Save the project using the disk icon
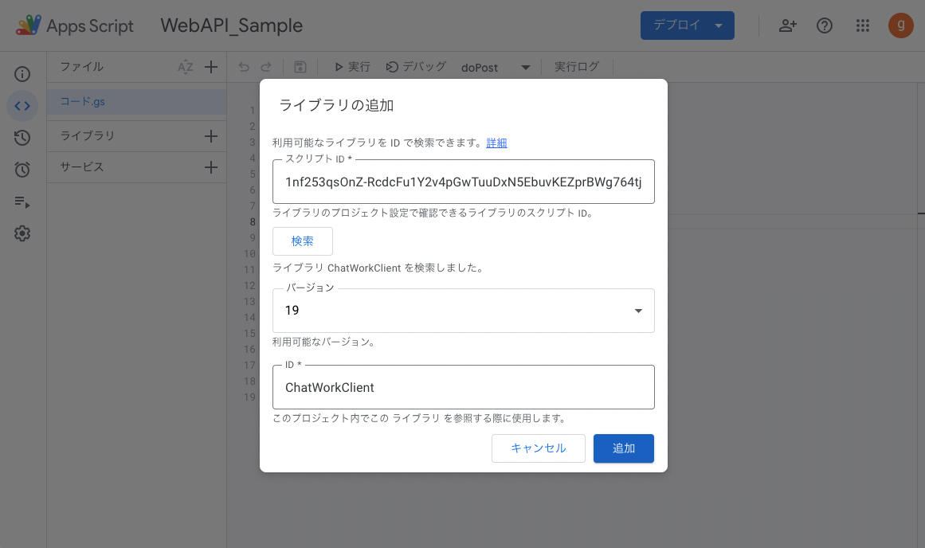The height and width of the screenshot is (548, 925). coord(300,67)
